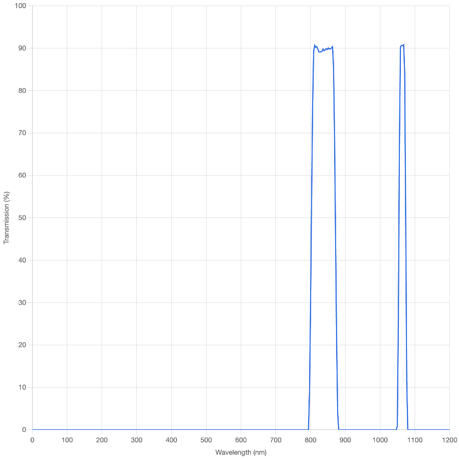Click the falling edge of the second transmission band

[405, 229]
